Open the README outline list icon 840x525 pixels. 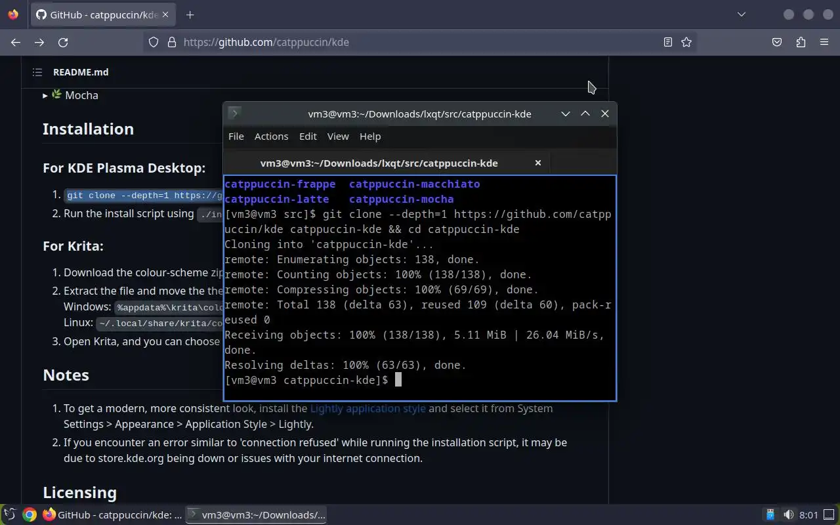37,72
